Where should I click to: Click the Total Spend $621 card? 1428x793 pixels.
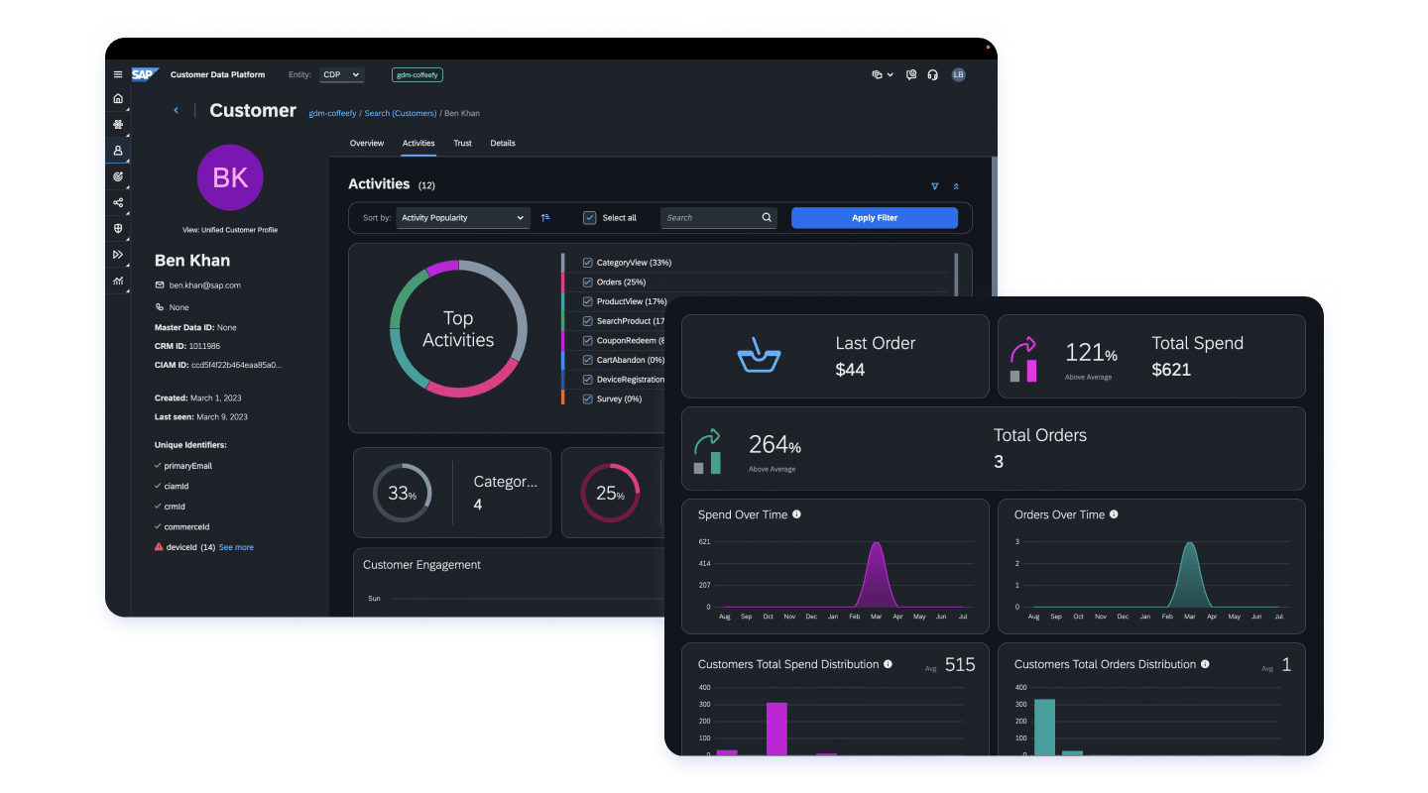tap(1151, 357)
